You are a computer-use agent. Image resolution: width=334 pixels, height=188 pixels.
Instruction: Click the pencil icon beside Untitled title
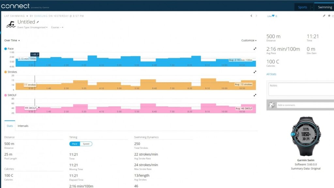tap(38, 22)
